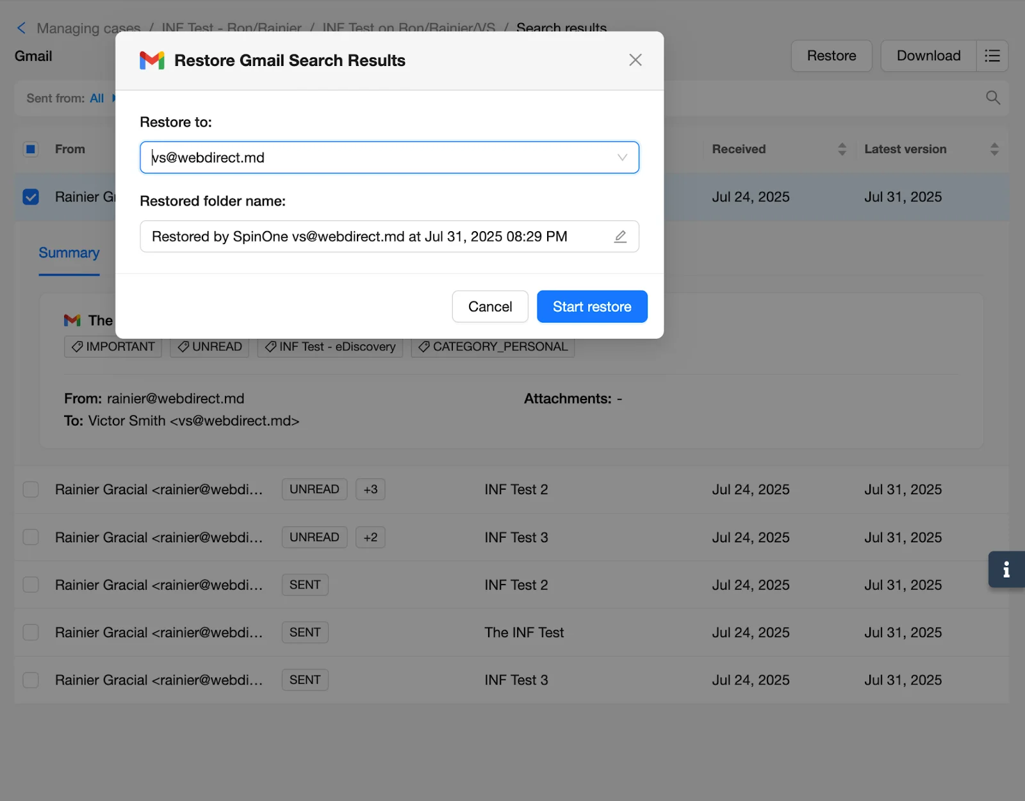Open the info panel on the right edge
Image resolution: width=1025 pixels, height=801 pixels.
(1006, 569)
